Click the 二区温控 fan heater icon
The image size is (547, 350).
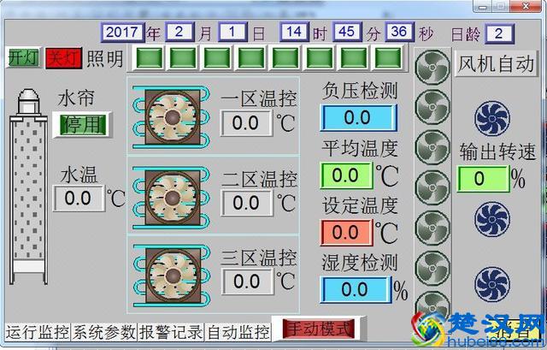172,198
